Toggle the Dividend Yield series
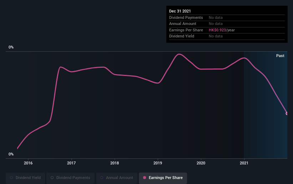The height and width of the screenshot is (184, 293). click(25, 178)
